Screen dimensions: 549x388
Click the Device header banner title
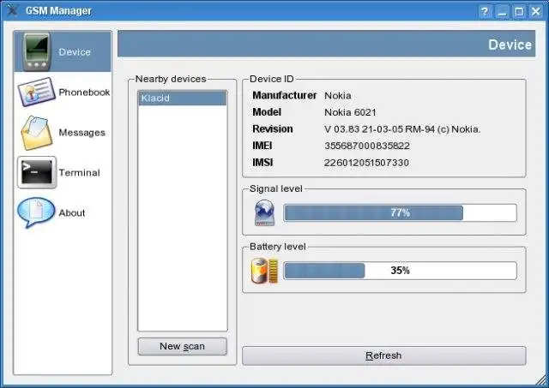pos(510,45)
